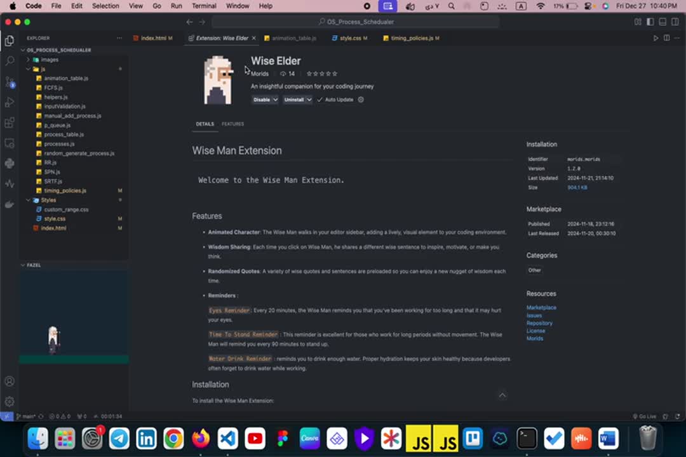Click the extension settings gear next to Auto Update

click(x=361, y=100)
